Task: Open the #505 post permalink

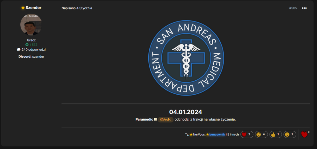Action: [293, 8]
